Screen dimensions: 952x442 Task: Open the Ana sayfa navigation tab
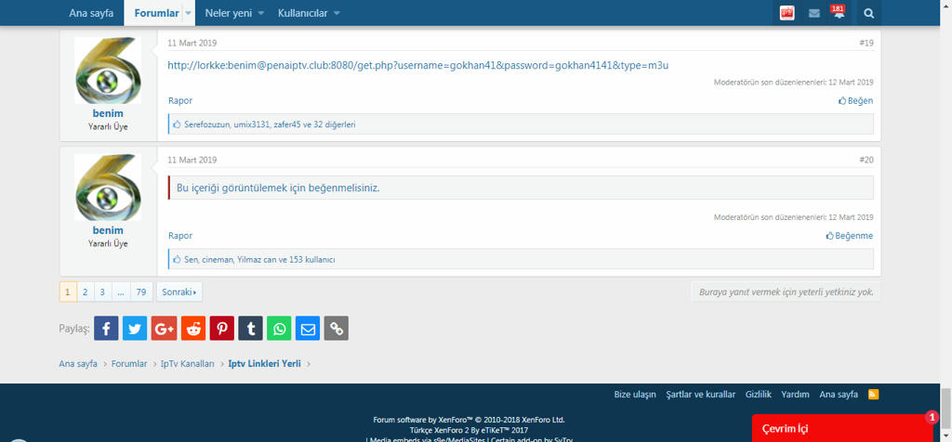coord(91,13)
